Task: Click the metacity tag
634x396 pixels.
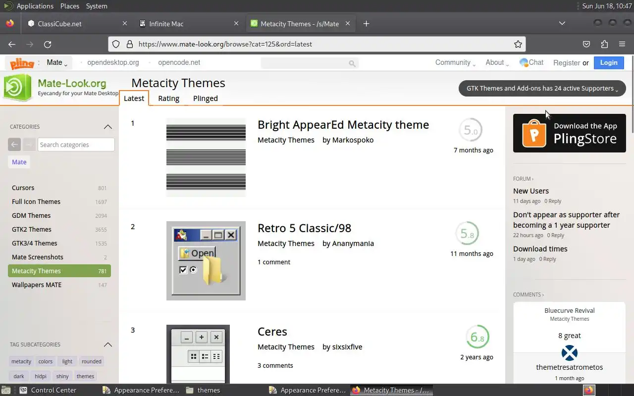Action: pyautogui.click(x=21, y=361)
